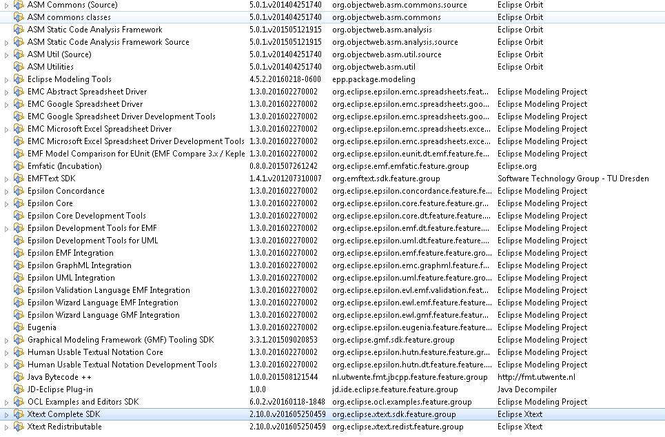Click version 4.5.2.20160218-0600
This screenshot has width=665, height=437.
pos(285,79)
